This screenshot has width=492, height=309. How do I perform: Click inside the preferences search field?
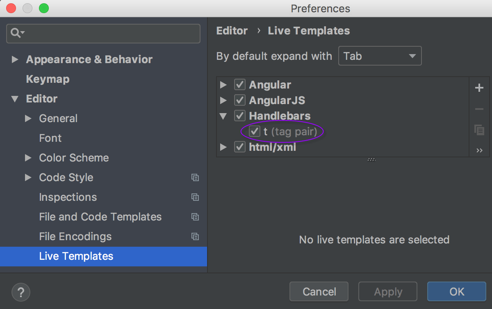pos(102,33)
